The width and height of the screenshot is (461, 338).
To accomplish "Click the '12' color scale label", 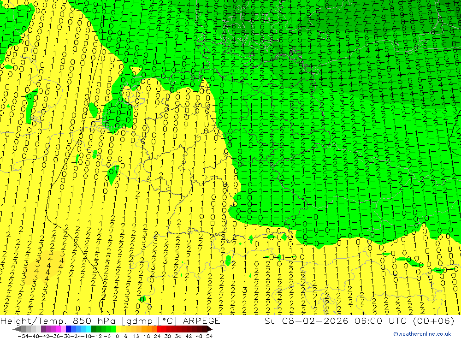I will 136,336.
